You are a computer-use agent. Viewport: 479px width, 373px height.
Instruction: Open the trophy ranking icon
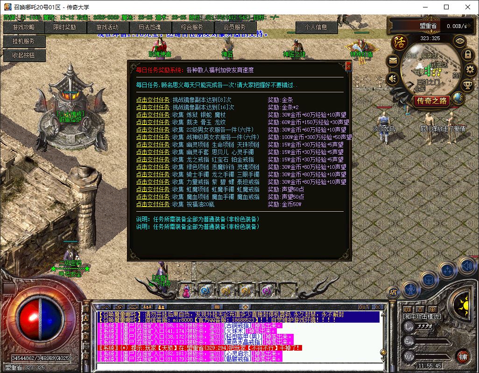tap(468, 84)
